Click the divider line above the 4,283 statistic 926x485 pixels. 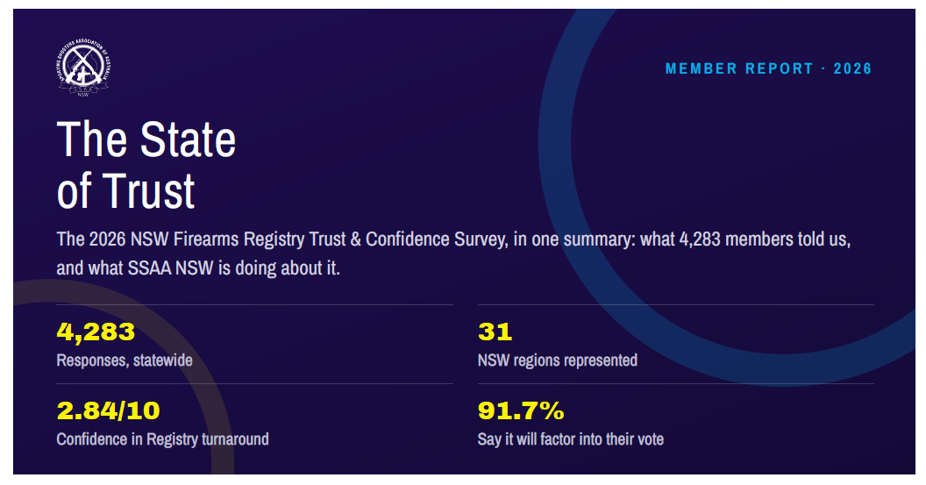pos(254,305)
